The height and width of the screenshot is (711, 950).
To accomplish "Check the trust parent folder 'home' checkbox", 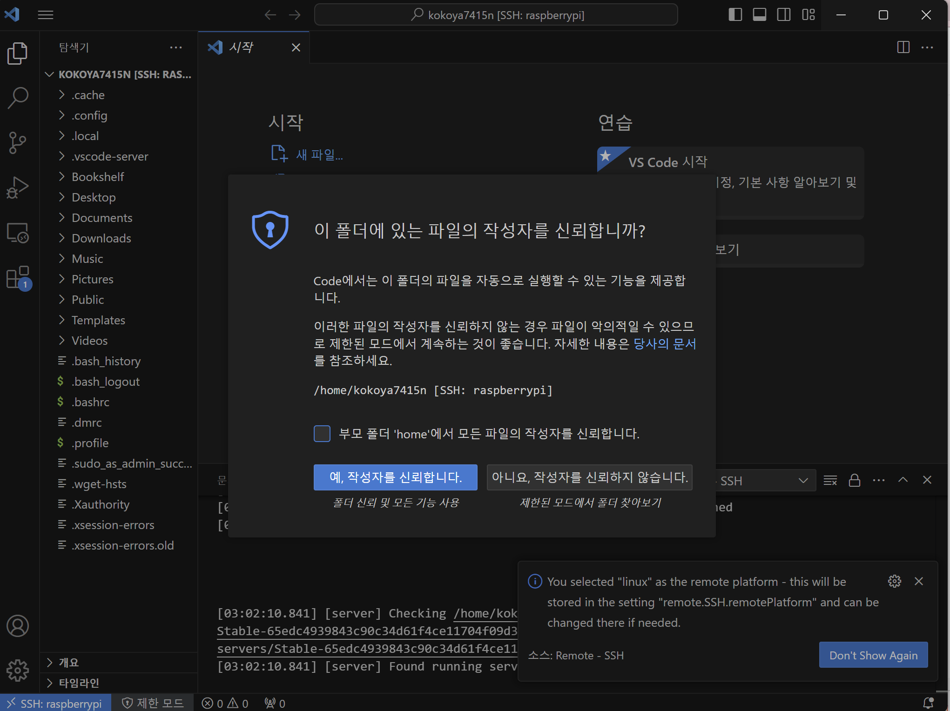I will point(322,434).
